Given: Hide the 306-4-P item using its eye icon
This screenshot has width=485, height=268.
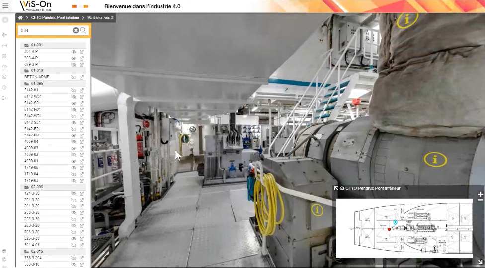Looking at the screenshot, I should coord(74,58).
